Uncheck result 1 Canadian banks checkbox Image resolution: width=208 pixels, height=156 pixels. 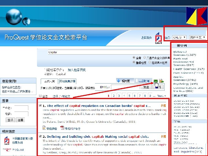(x=40, y=105)
